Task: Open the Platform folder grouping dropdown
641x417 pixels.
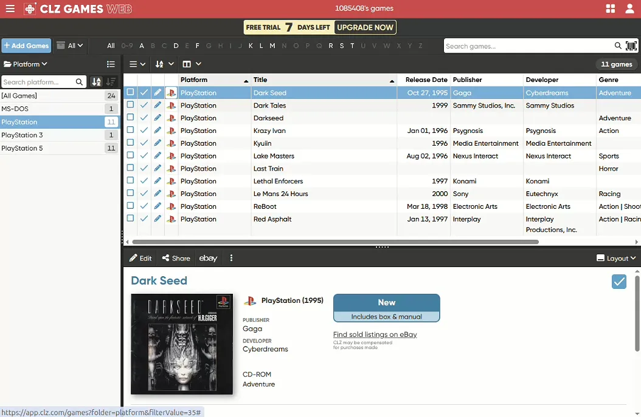Action: coord(26,64)
